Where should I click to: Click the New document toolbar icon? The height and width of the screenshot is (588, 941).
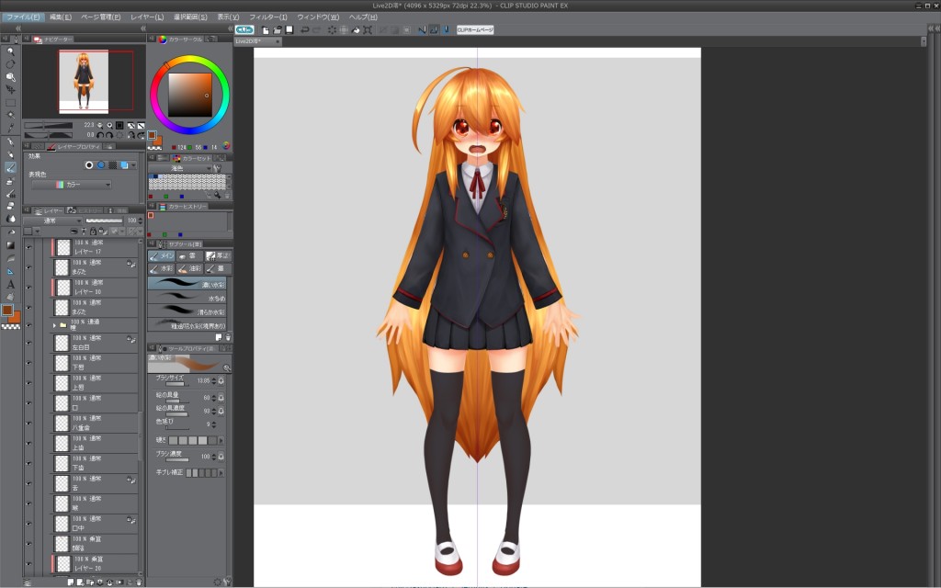pos(266,29)
